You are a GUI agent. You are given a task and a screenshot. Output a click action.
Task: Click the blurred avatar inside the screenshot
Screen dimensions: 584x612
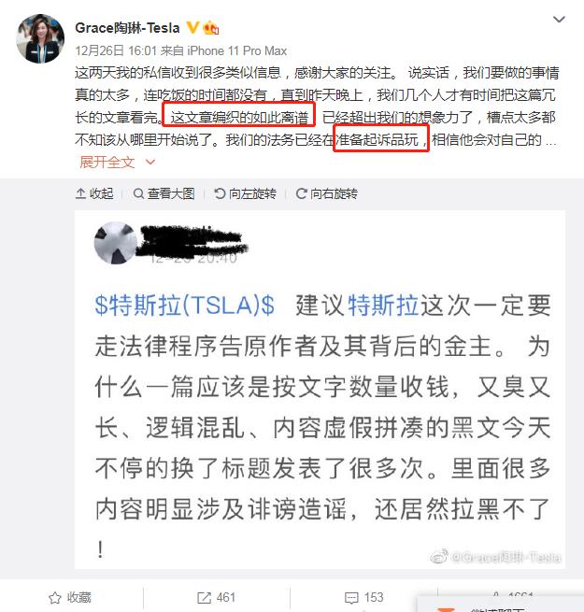point(116,243)
